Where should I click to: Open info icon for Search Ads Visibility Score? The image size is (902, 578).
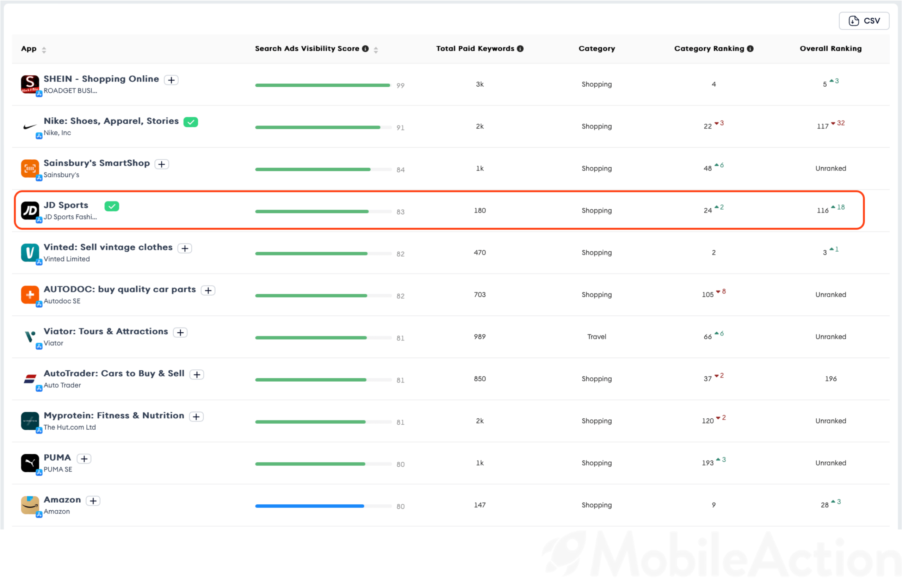coord(365,48)
